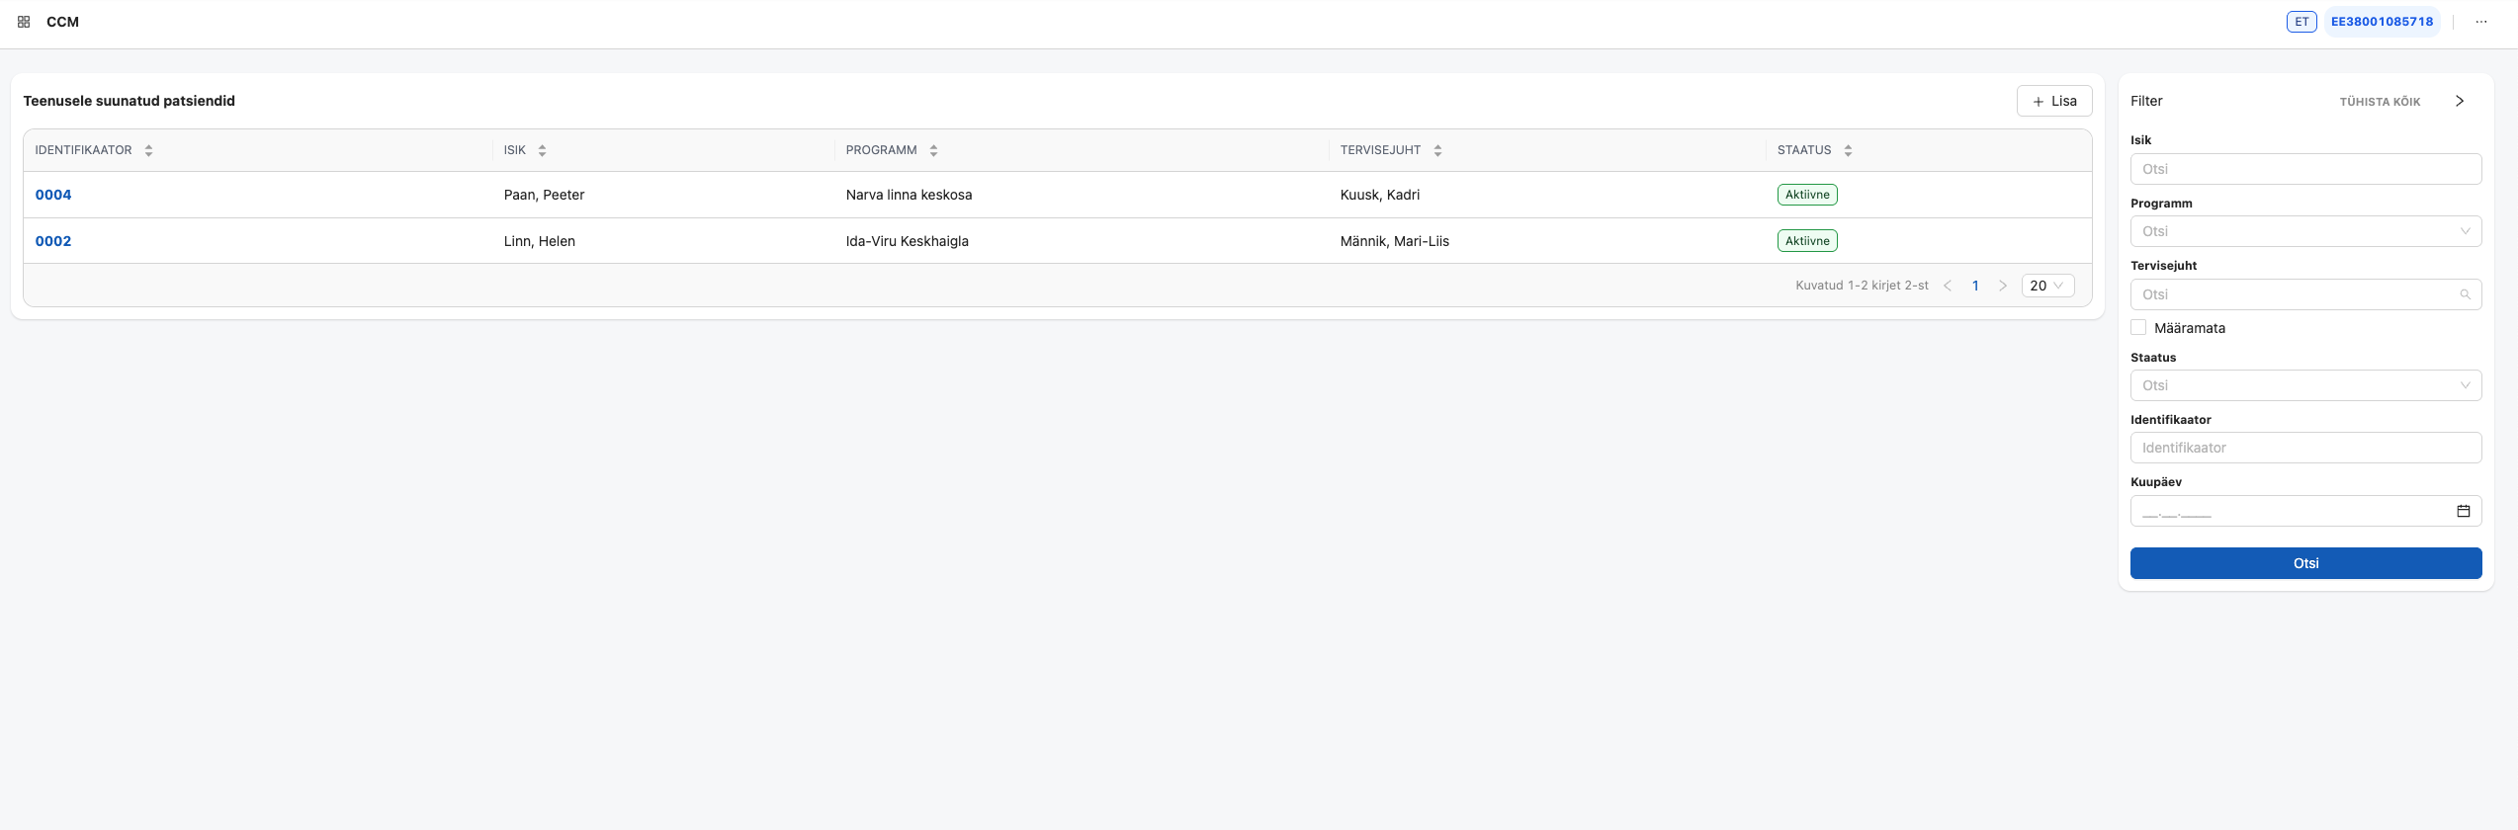Screen dimensions: 2518x830
Task: Open the three-dots more options menu
Action: [2481, 22]
